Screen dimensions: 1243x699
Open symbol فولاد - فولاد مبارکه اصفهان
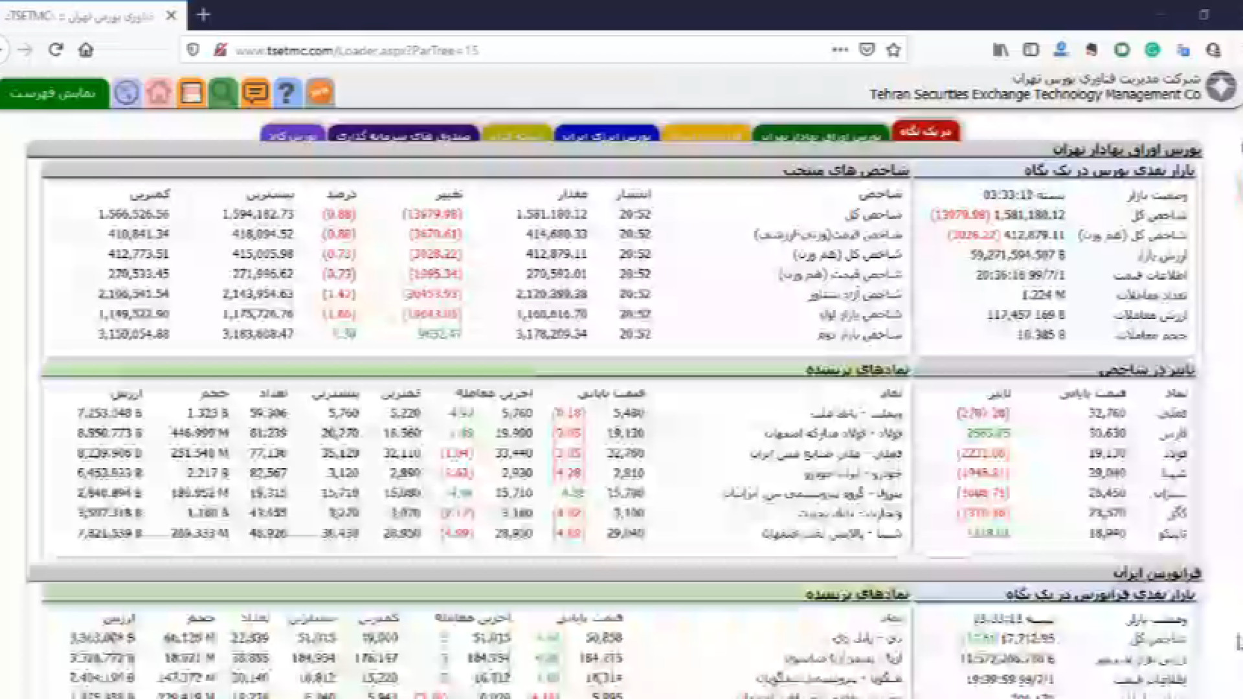tap(833, 433)
